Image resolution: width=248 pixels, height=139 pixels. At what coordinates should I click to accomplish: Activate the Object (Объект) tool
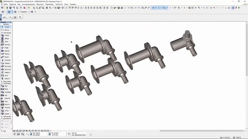click(x=6, y=78)
